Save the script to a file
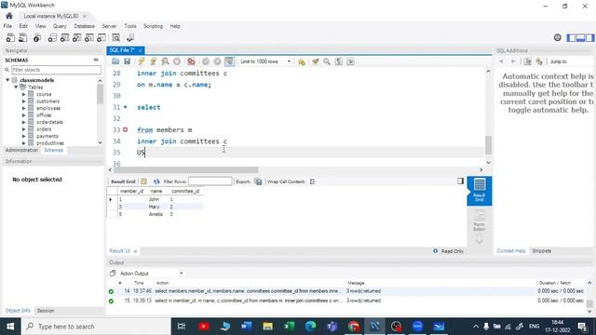 (127, 61)
